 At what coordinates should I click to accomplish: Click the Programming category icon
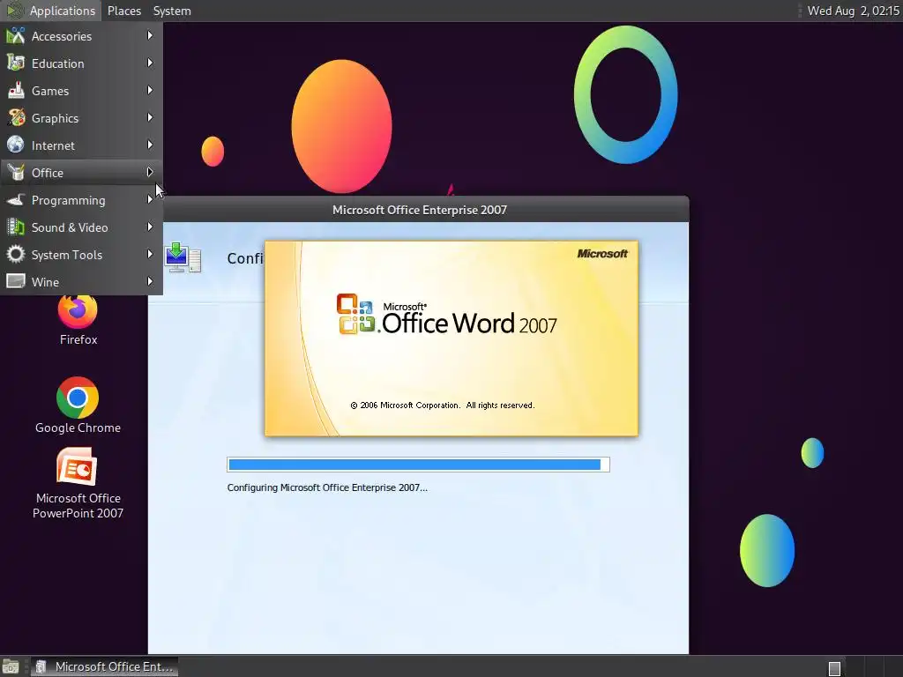click(x=16, y=200)
